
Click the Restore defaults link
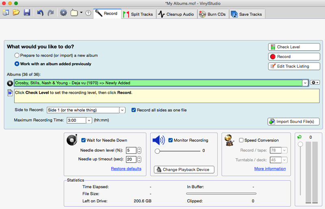(x=126, y=168)
